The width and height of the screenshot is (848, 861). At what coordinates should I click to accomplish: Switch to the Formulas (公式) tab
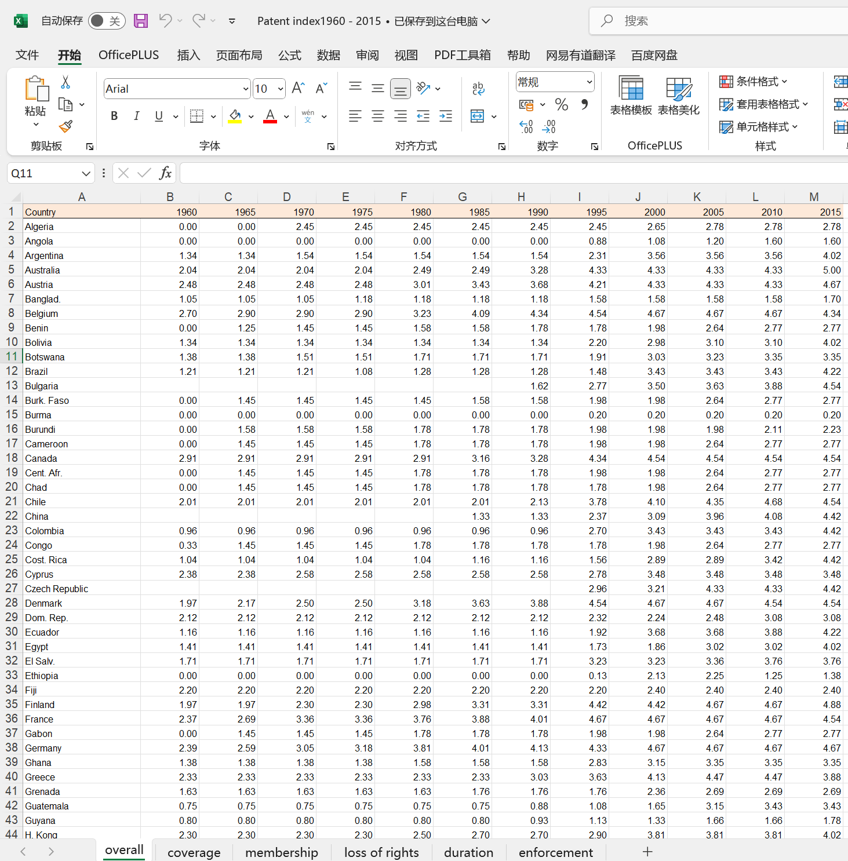(x=290, y=55)
